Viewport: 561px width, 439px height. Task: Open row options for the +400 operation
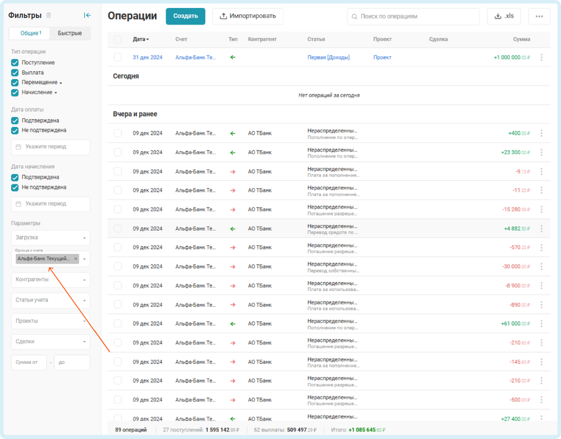click(x=541, y=133)
